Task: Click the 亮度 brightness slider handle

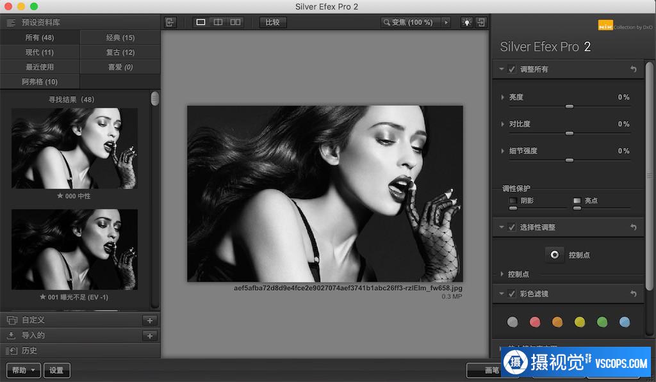Action: [570, 107]
